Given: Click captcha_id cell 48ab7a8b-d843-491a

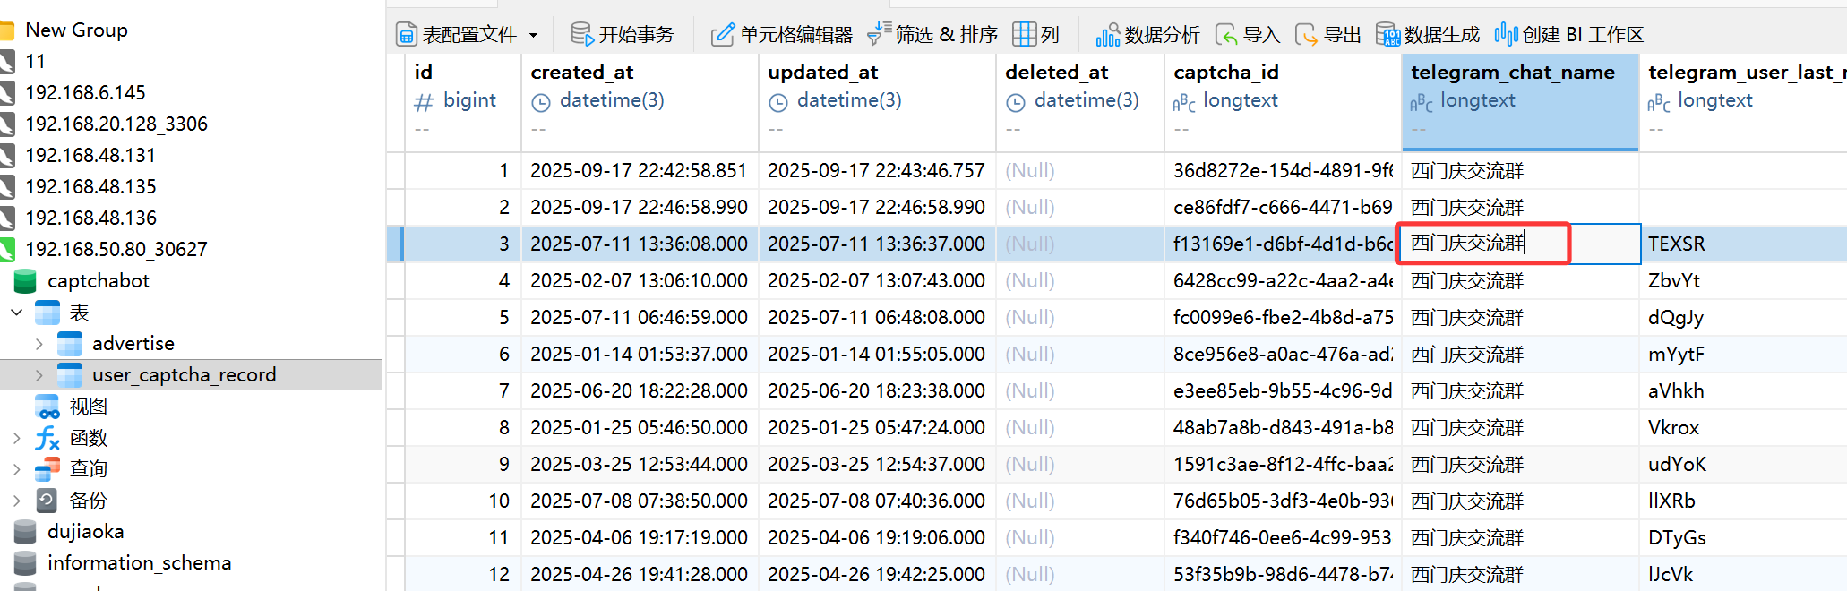Looking at the screenshot, I should (x=1282, y=428).
